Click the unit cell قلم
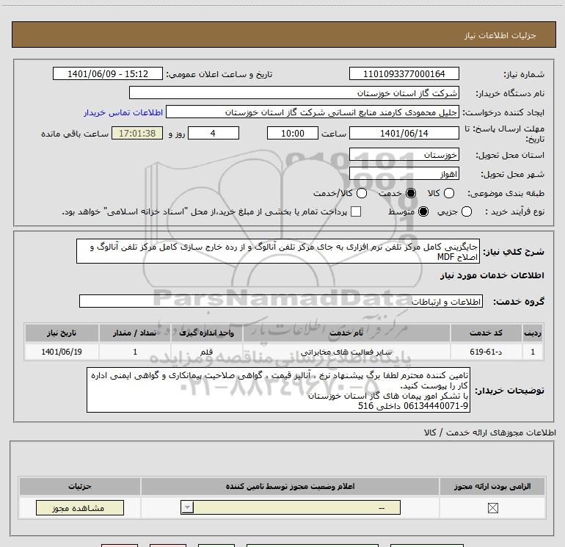 (x=206, y=352)
